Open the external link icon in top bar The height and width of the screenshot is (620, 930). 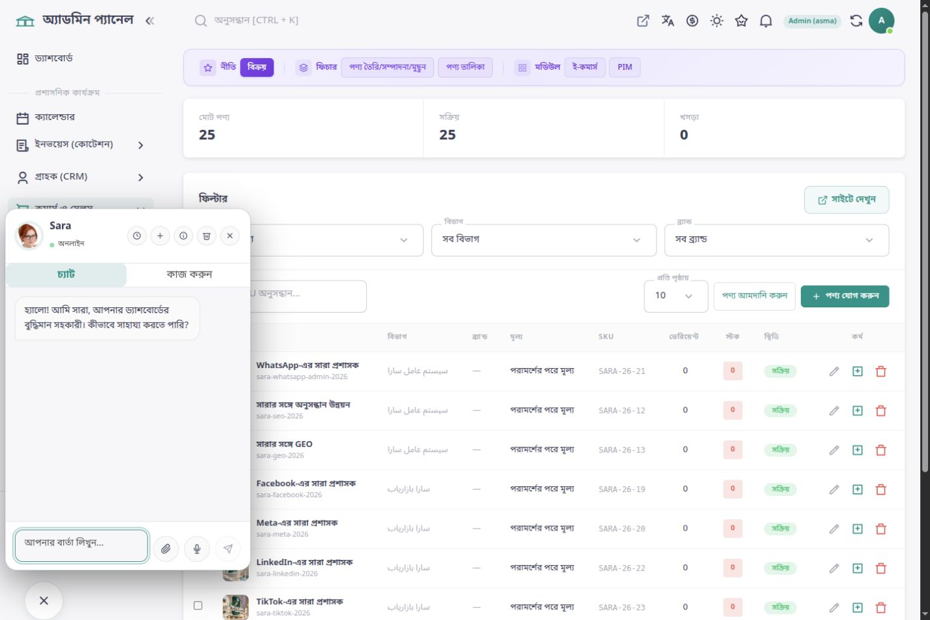(x=643, y=21)
